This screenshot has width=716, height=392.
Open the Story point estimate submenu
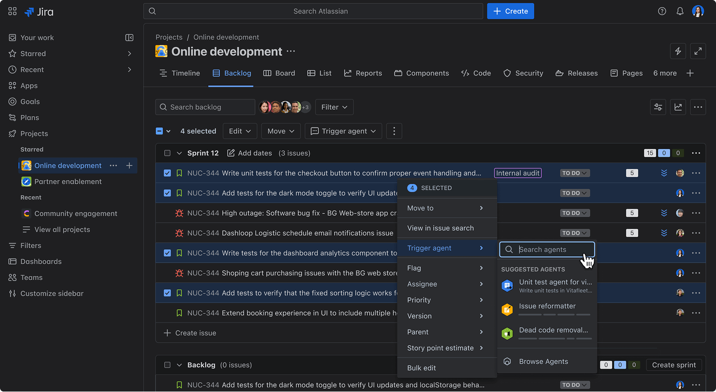click(446, 348)
